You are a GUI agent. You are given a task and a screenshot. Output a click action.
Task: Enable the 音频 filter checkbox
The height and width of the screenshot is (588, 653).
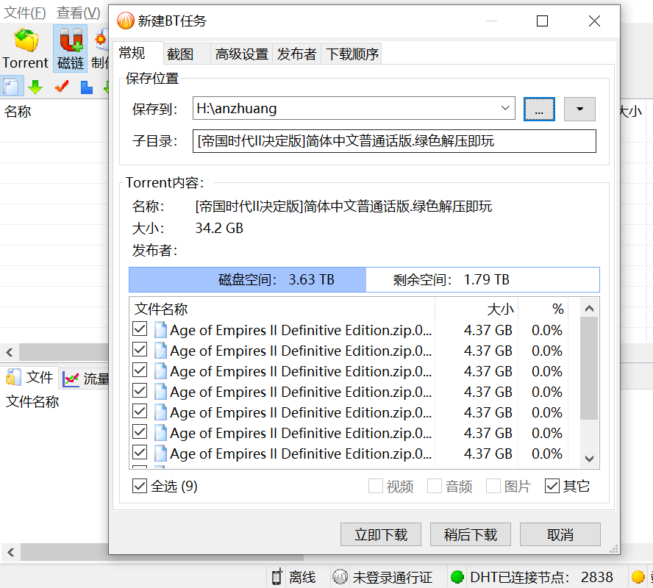point(435,486)
